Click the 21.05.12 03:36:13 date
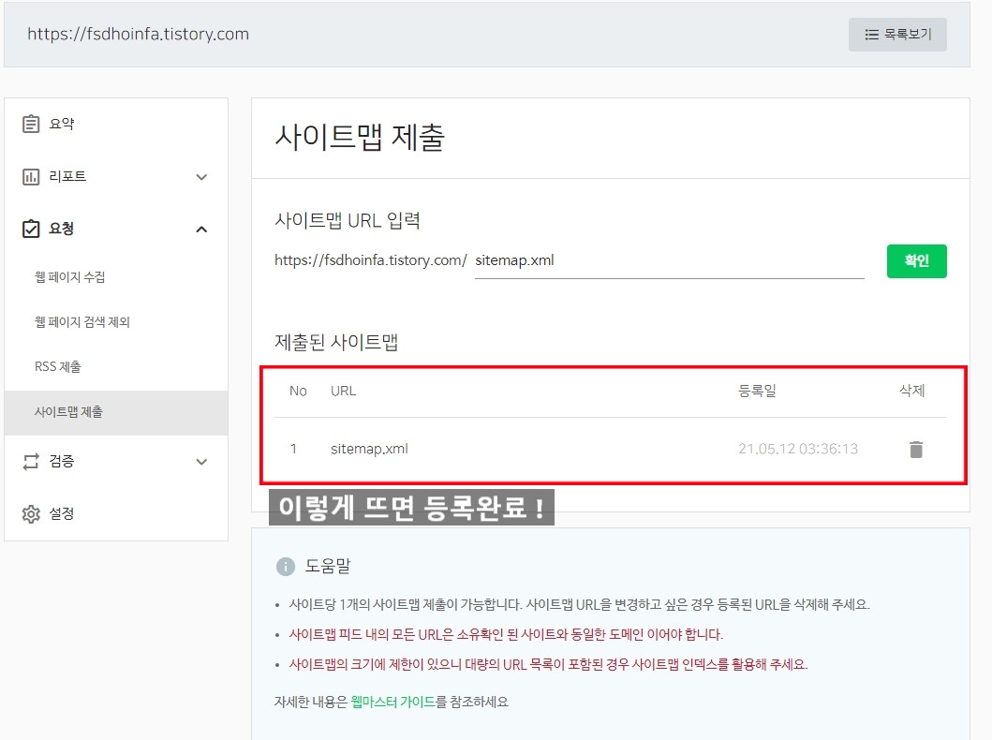This screenshot has width=992, height=740. point(798,449)
